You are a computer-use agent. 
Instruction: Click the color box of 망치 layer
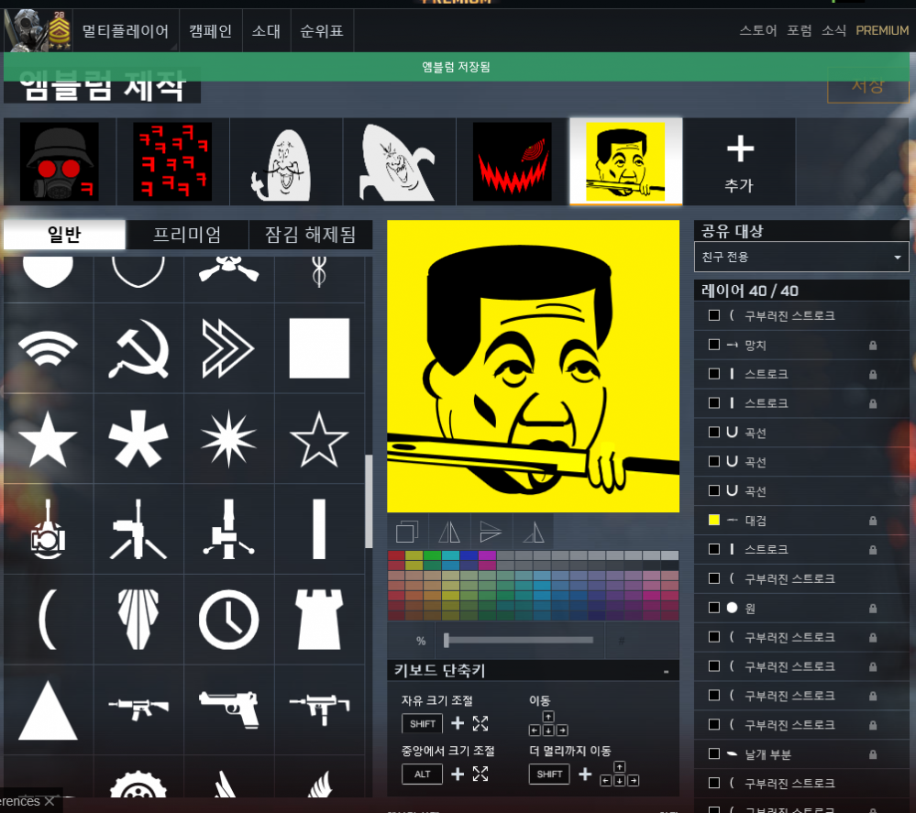click(x=714, y=345)
